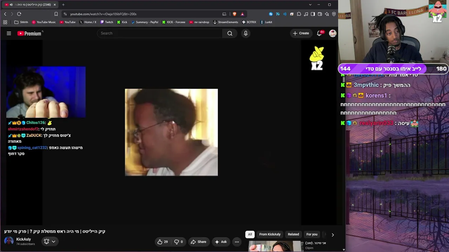Open the Brave Rewards triangle icon
Viewport: 449px width, 252px height.
[242, 14]
